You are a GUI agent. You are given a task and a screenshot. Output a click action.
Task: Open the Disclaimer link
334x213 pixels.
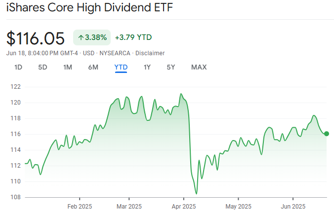(150, 53)
